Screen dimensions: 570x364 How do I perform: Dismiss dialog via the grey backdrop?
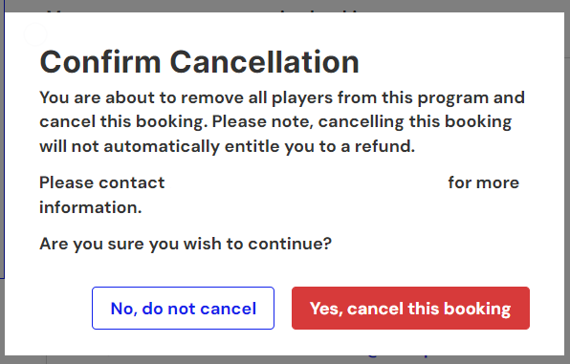[x=285, y=5]
